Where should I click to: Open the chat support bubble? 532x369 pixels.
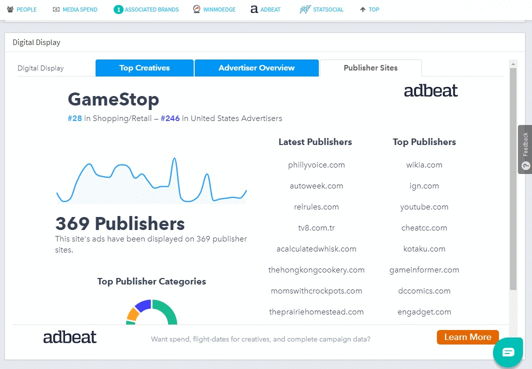508,352
